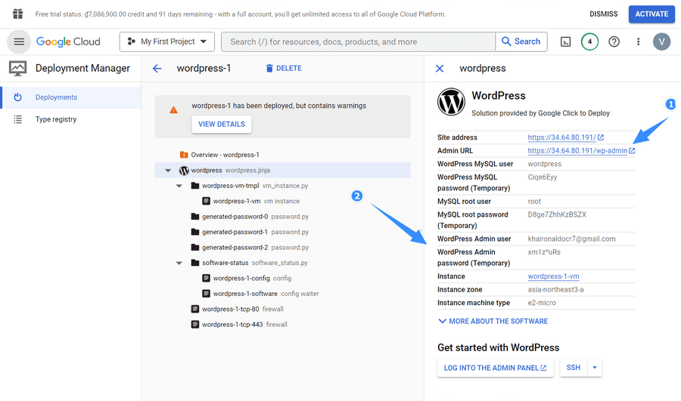Open the notifications badge showing 4
Screen dimensions: 681x401
pyautogui.click(x=589, y=42)
